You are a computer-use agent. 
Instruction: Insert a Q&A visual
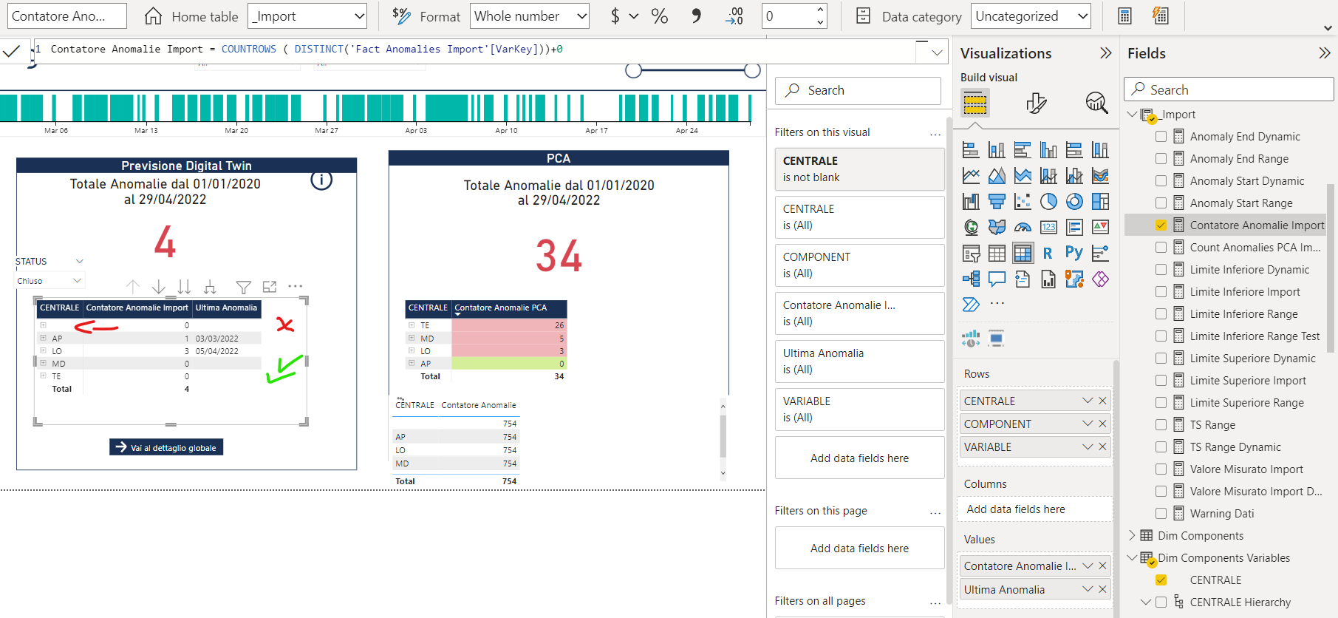pyautogui.click(x=997, y=279)
